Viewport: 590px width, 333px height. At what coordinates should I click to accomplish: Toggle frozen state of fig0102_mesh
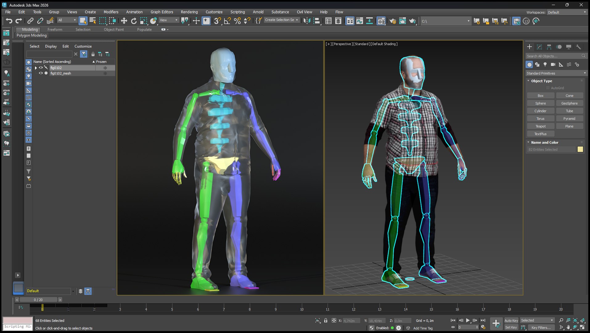point(105,73)
